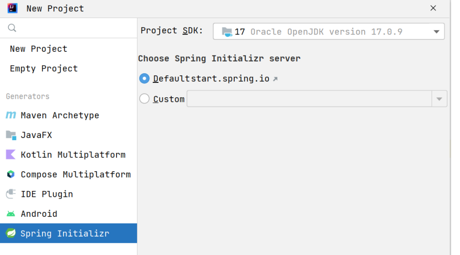The width and height of the screenshot is (460, 255).
Task: Click the external link arrow beside start.spring.io
Action: click(275, 79)
